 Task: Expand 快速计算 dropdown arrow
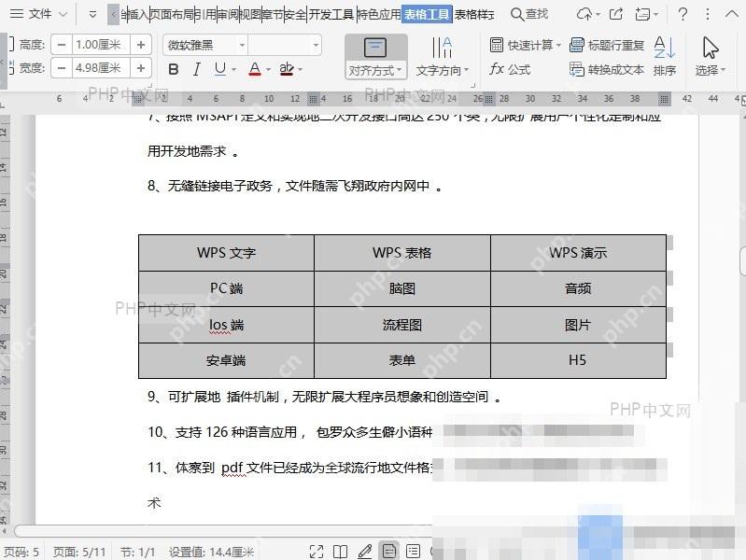[x=558, y=46]
